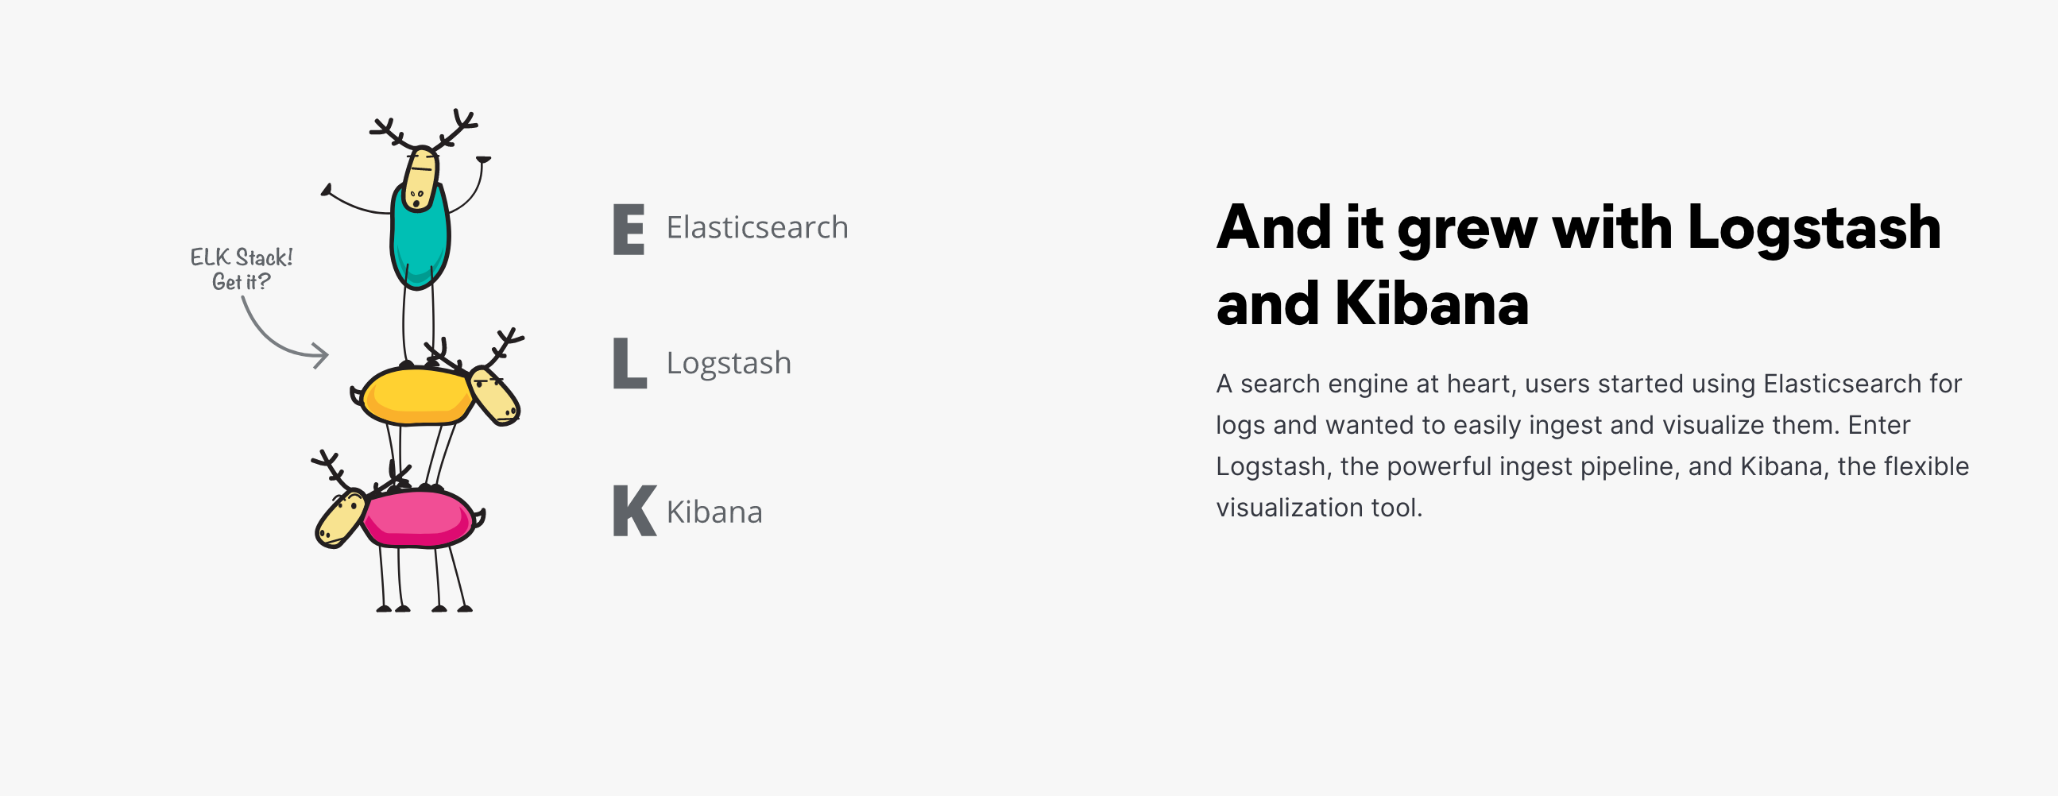
Task: Click the 'ELK Stack! Get it?' handwritten note
Action: (241, 269)
